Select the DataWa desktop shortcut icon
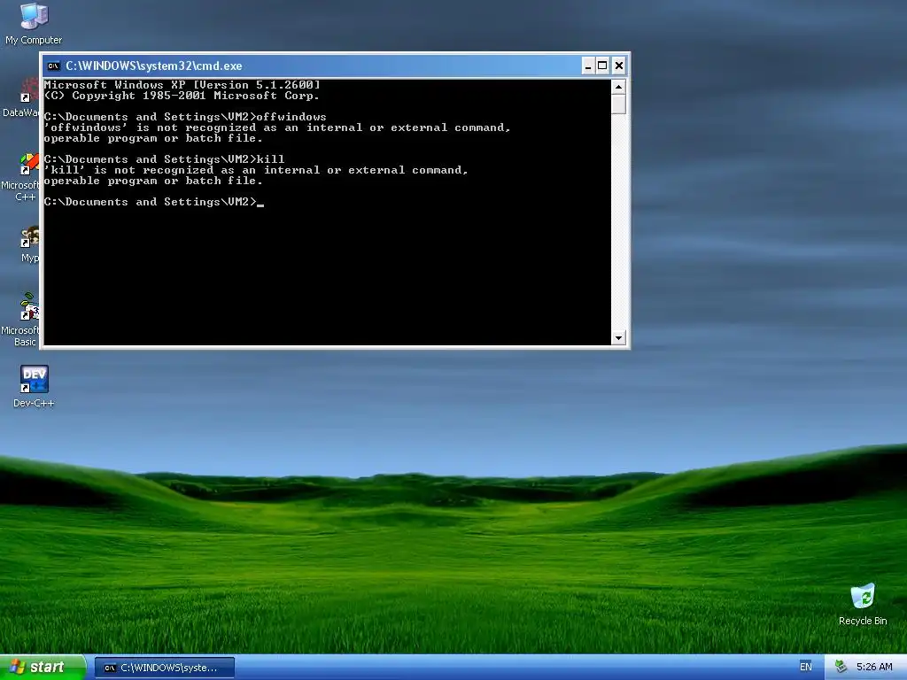The width and height of the screenshot is (907, 680). [x=21, y=98]
